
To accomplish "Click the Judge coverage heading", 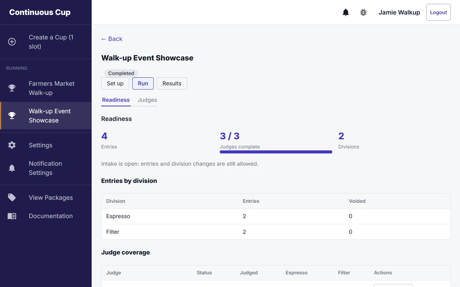I will [x=125, y=252].
